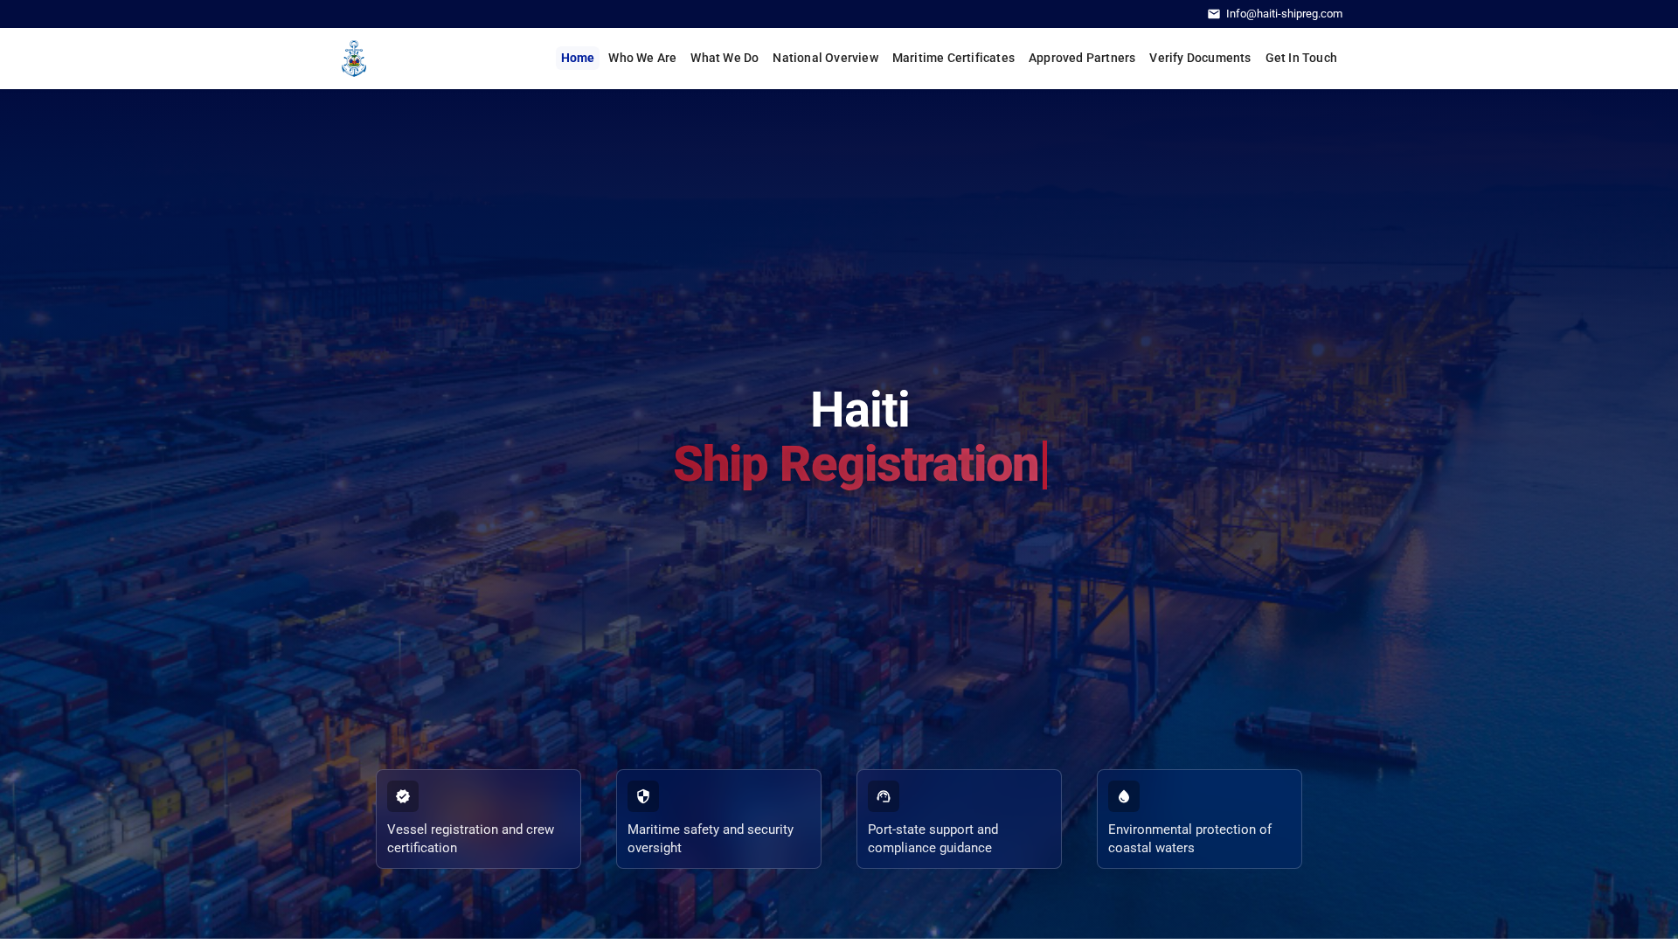Image resolution: width=1678 pixels, height=944 pixels.
Task: Click the Haiti Ship Registration hero heading
Action: pos(860,437)
